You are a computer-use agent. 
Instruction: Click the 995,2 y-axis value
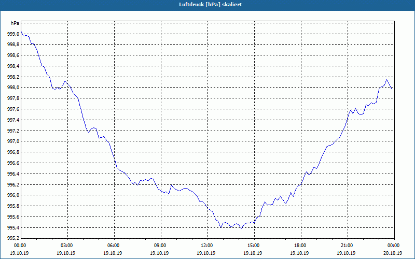[13, 239]
